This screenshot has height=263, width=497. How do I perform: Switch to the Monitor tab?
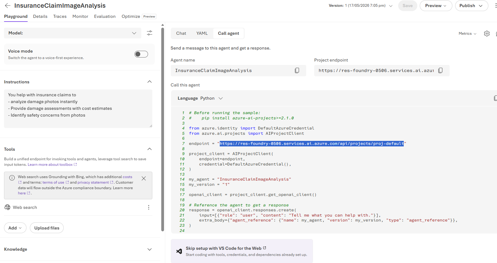[x=80, y=16]
